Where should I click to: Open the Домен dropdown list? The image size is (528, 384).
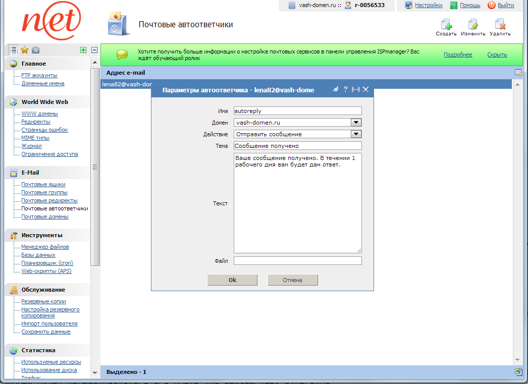pos(356,122)
